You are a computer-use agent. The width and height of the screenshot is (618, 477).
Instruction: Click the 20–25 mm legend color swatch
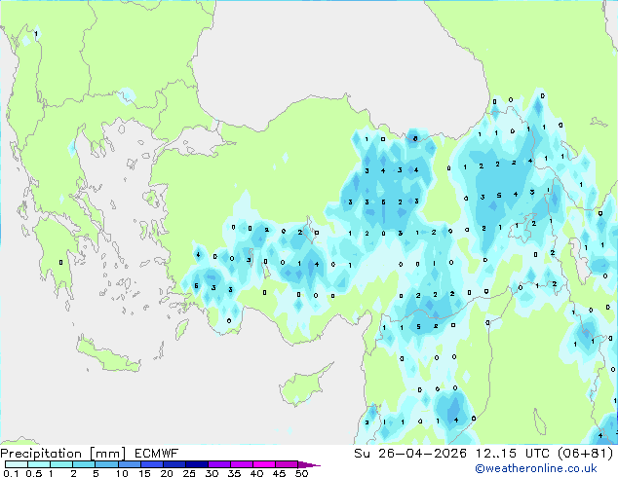click(174, 464)
